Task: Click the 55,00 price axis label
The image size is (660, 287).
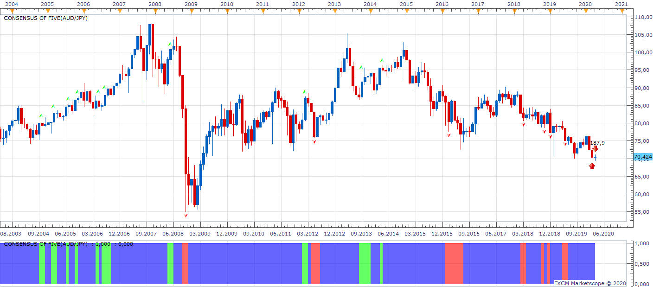Action: pos(642,212)
